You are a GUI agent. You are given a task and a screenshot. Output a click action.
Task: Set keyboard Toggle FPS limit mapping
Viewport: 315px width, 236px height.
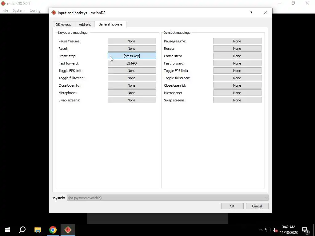[x=132, y=71]
